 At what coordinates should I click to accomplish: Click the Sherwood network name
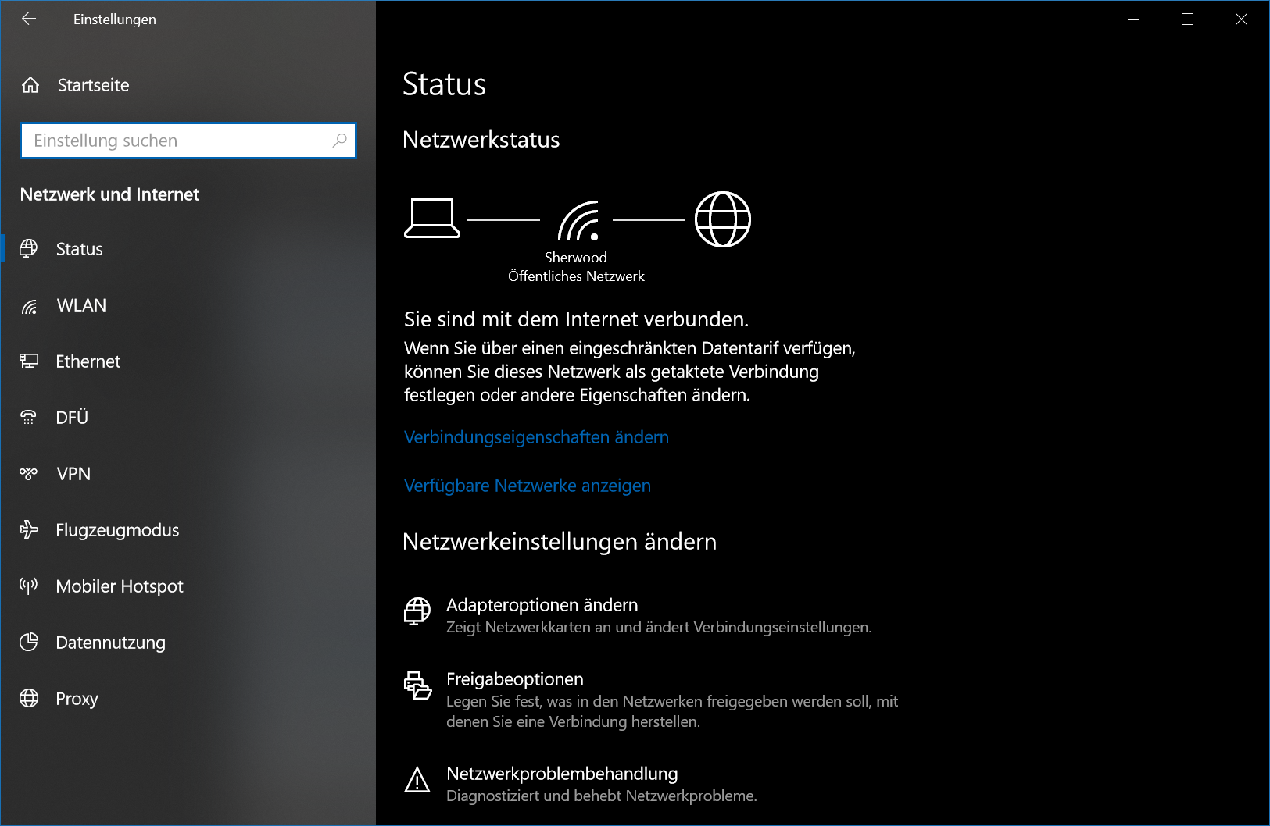pos(576,258)
